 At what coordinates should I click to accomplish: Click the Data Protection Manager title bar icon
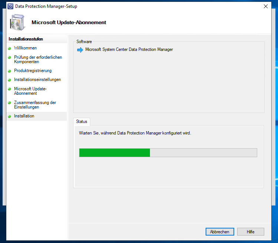[10, 6]
